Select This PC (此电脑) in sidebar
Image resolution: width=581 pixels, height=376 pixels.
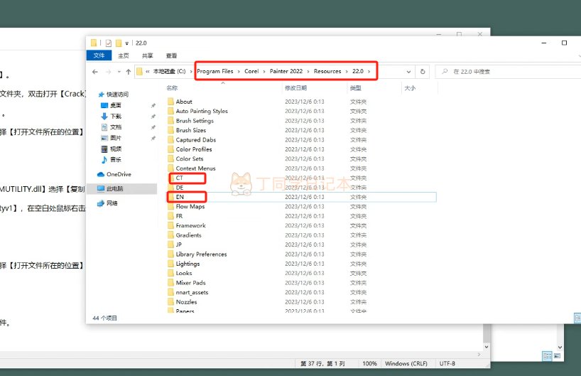[114, 188]
